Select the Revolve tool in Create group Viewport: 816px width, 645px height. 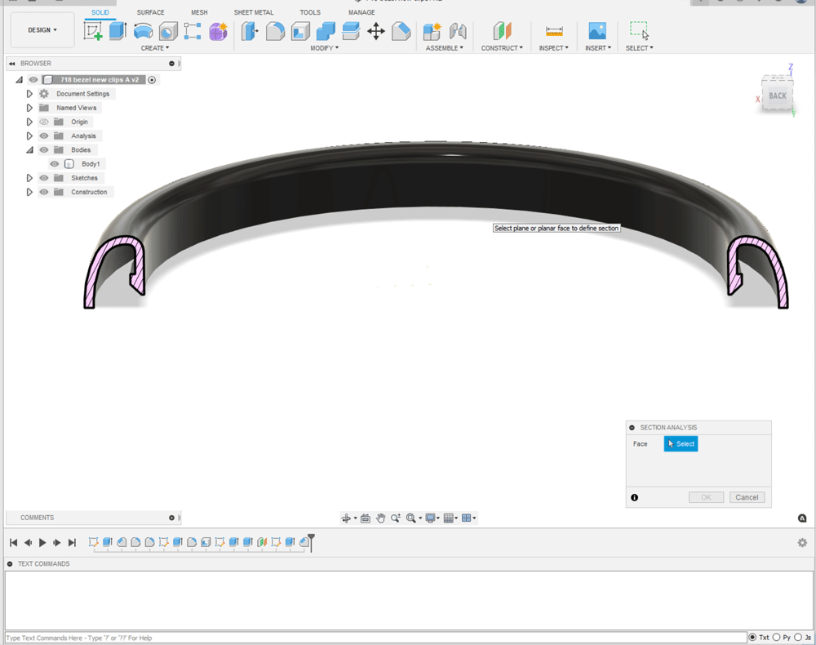point(143,32)
